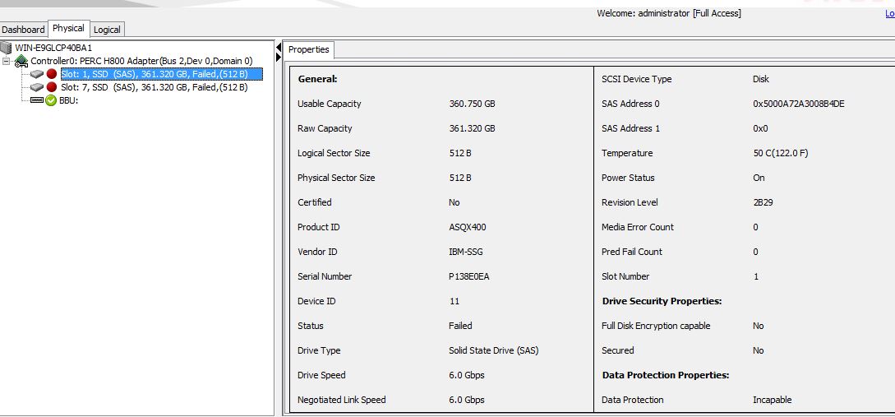Select Controller0: PERC H800 Adapter

click(141, 61)
